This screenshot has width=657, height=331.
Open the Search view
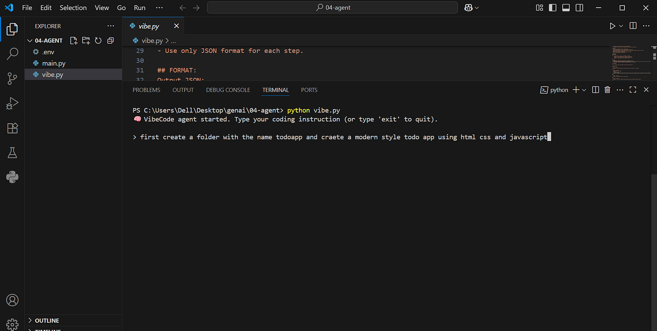(x=12, y=54)
